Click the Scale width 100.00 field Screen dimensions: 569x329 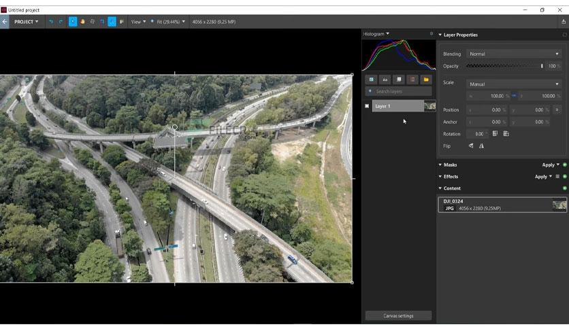(488, 96)
